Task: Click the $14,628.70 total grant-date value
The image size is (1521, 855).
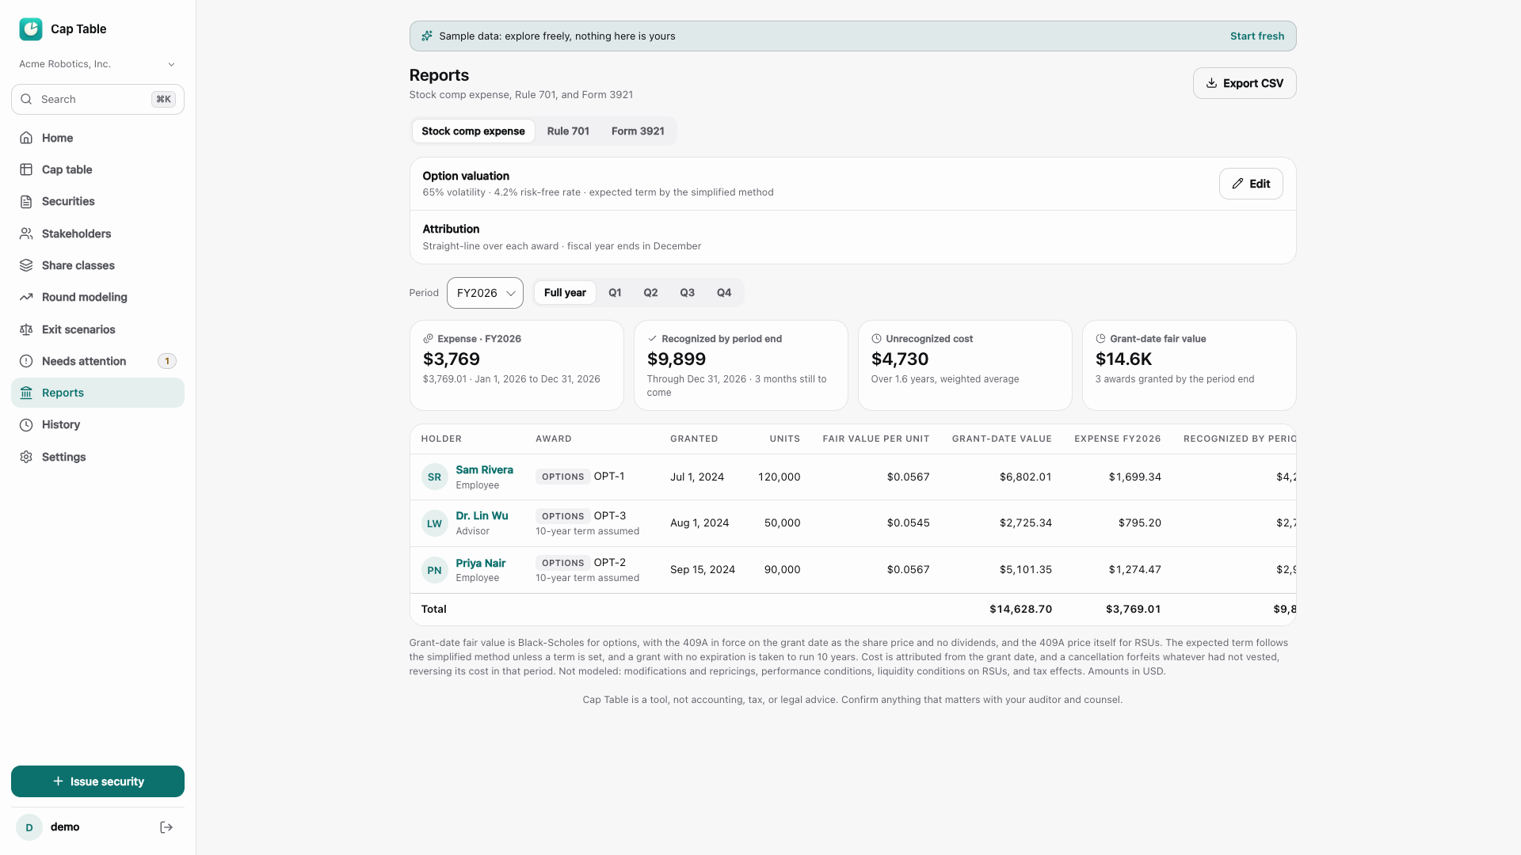Action: click(x=1020, y=610)
